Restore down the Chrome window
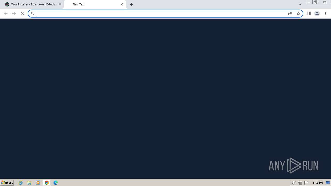Viewport: 331px width, 186px height. pyautogui.click(x=316, y=2)
